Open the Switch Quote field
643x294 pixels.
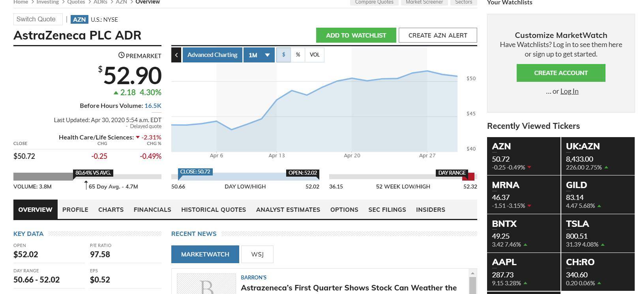(38, 19)
